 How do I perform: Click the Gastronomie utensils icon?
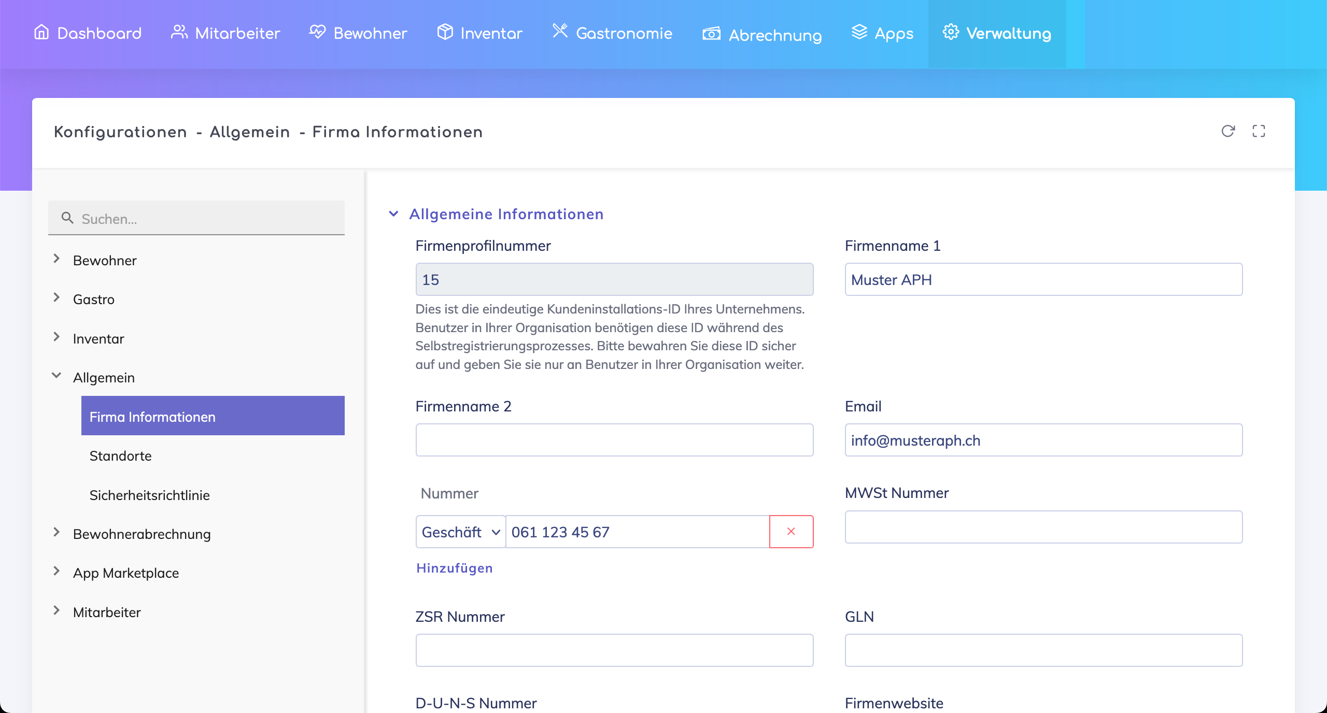[x=560, y=31]
